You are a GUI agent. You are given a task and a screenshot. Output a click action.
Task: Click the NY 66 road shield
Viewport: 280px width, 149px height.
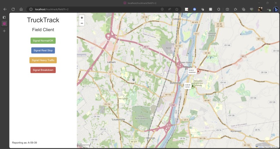pos(207,100)
